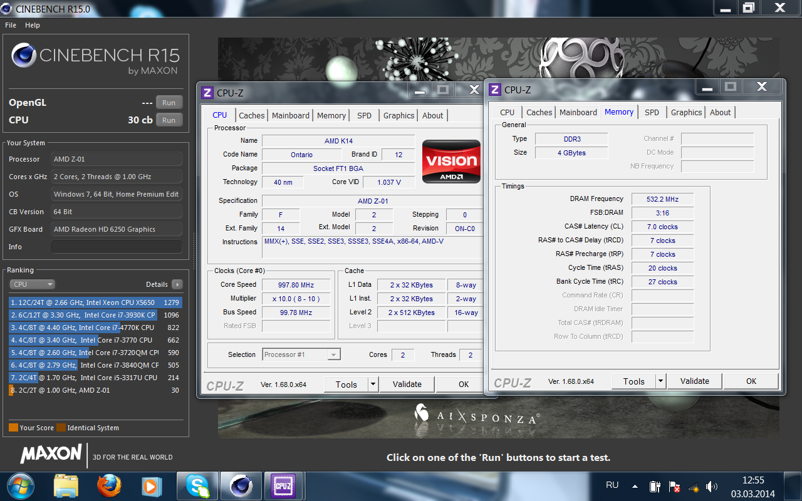Expand ranking Details arrow button
This screenshot has height=501, width=802.
[177, 284]
